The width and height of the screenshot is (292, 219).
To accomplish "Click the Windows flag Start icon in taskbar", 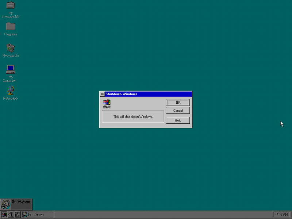I will coord(4,215).
